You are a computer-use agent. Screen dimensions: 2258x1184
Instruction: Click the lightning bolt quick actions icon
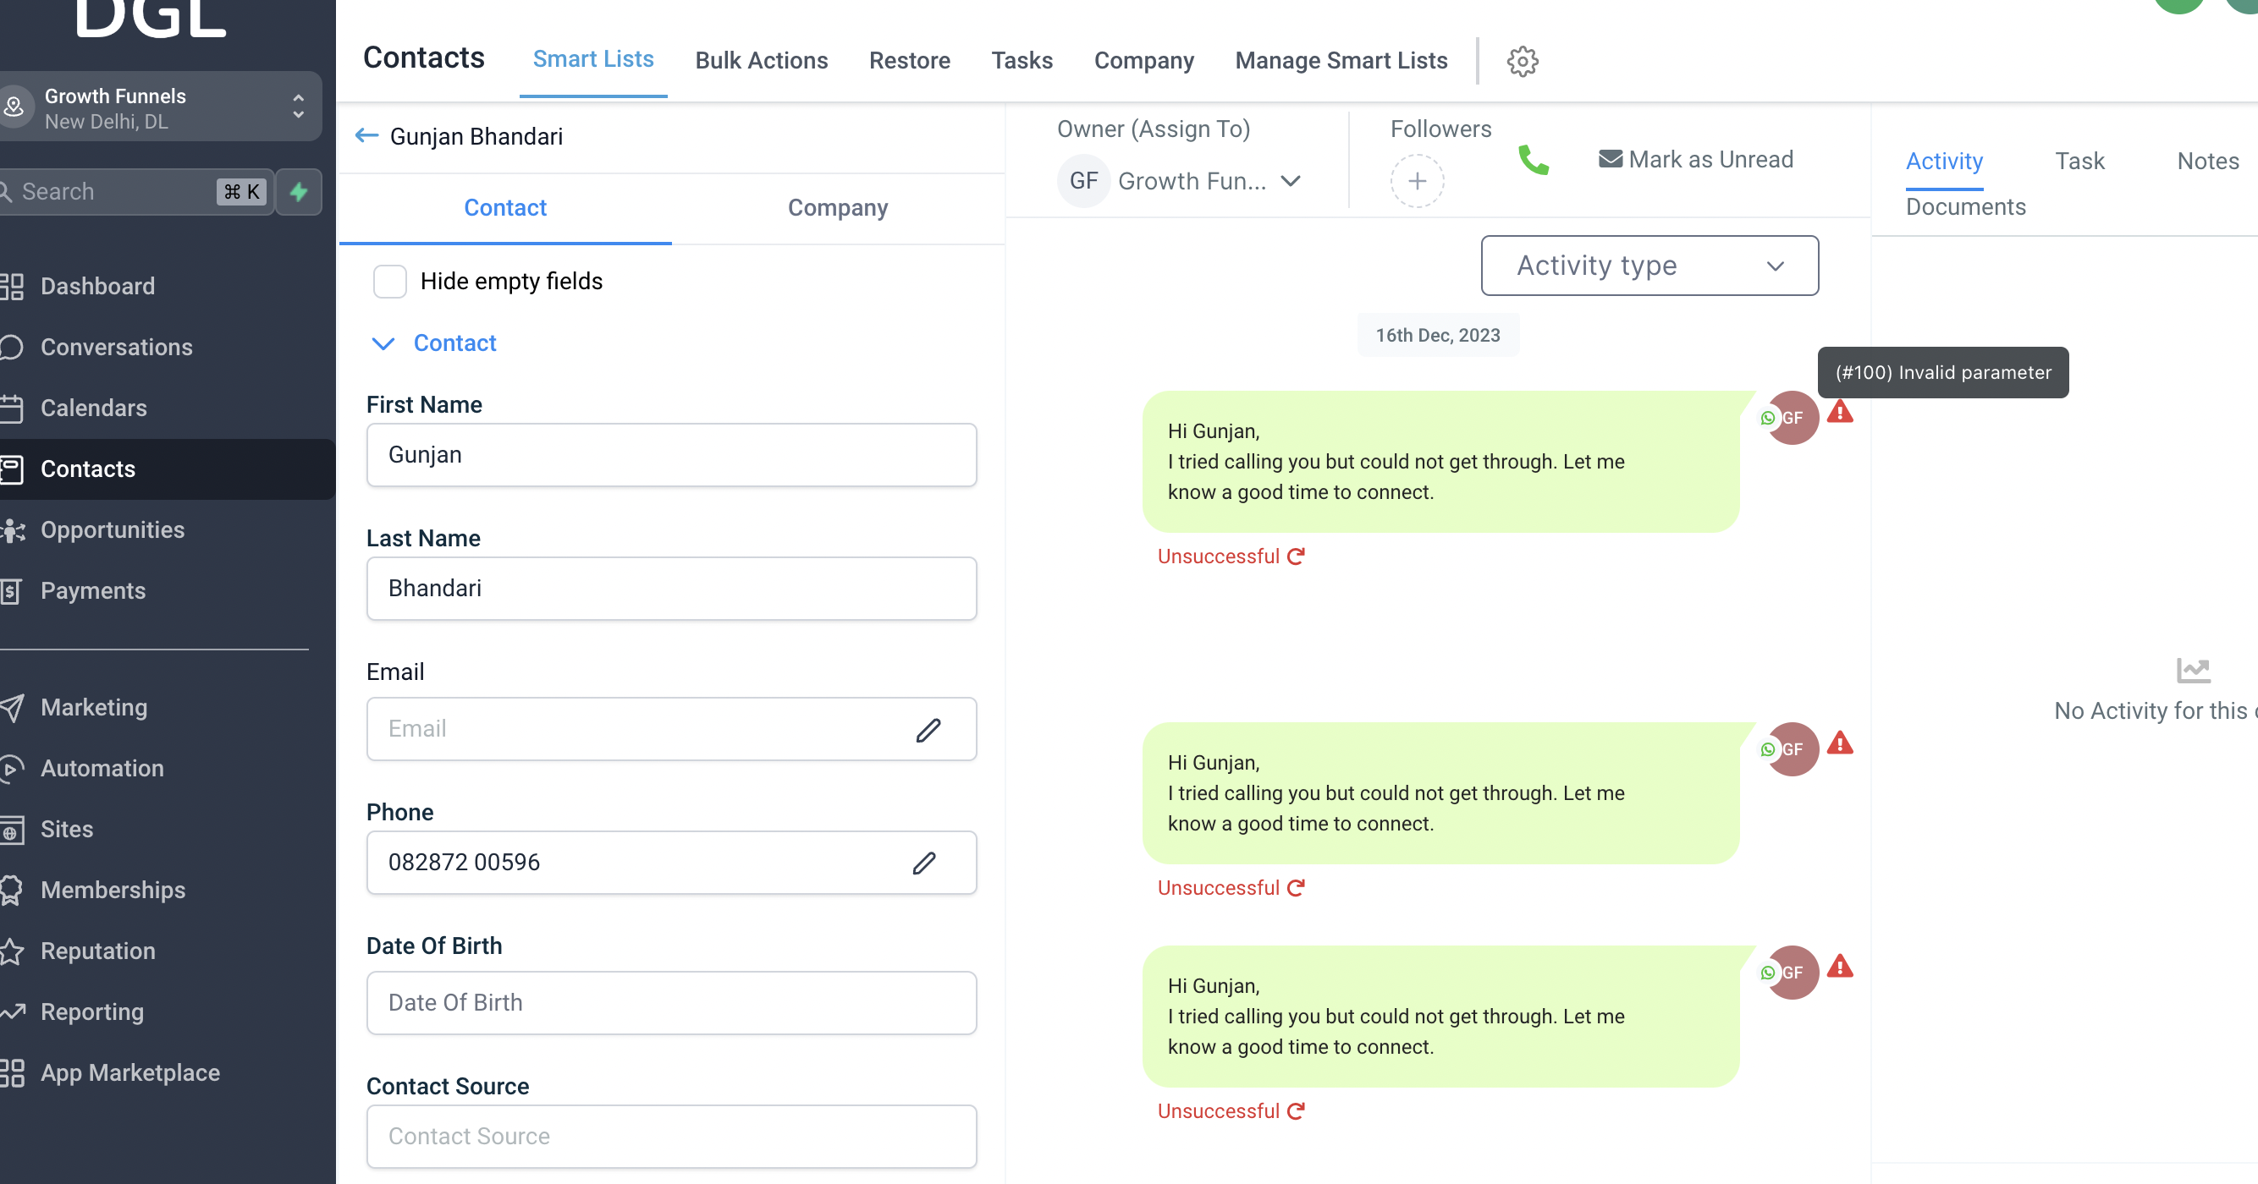299,192
